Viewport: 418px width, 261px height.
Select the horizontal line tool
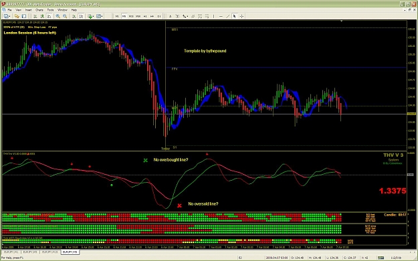coord(221,16)
